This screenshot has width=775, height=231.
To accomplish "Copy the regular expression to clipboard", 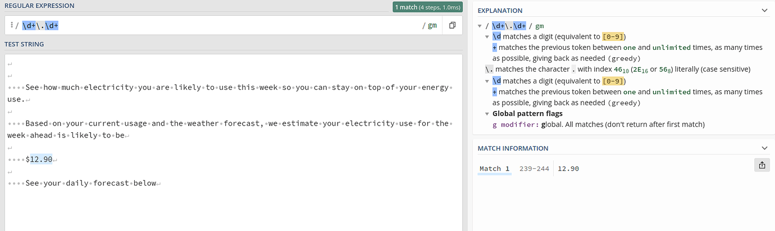I will click(452, 26).
